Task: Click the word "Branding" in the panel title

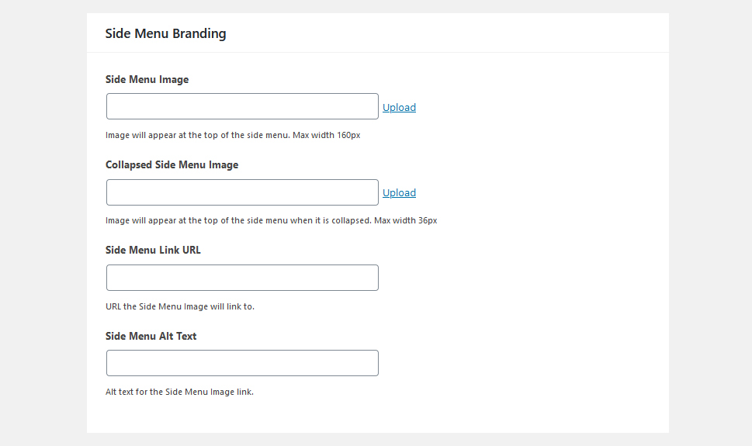Action: coord(199,33)
